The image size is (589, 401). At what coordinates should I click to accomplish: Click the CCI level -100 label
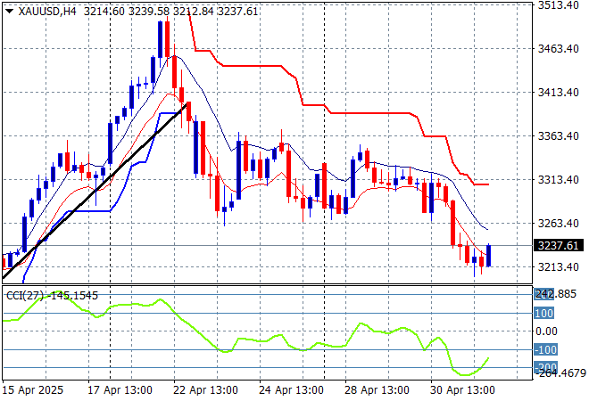pyautogui.click(x=546, y=350)
